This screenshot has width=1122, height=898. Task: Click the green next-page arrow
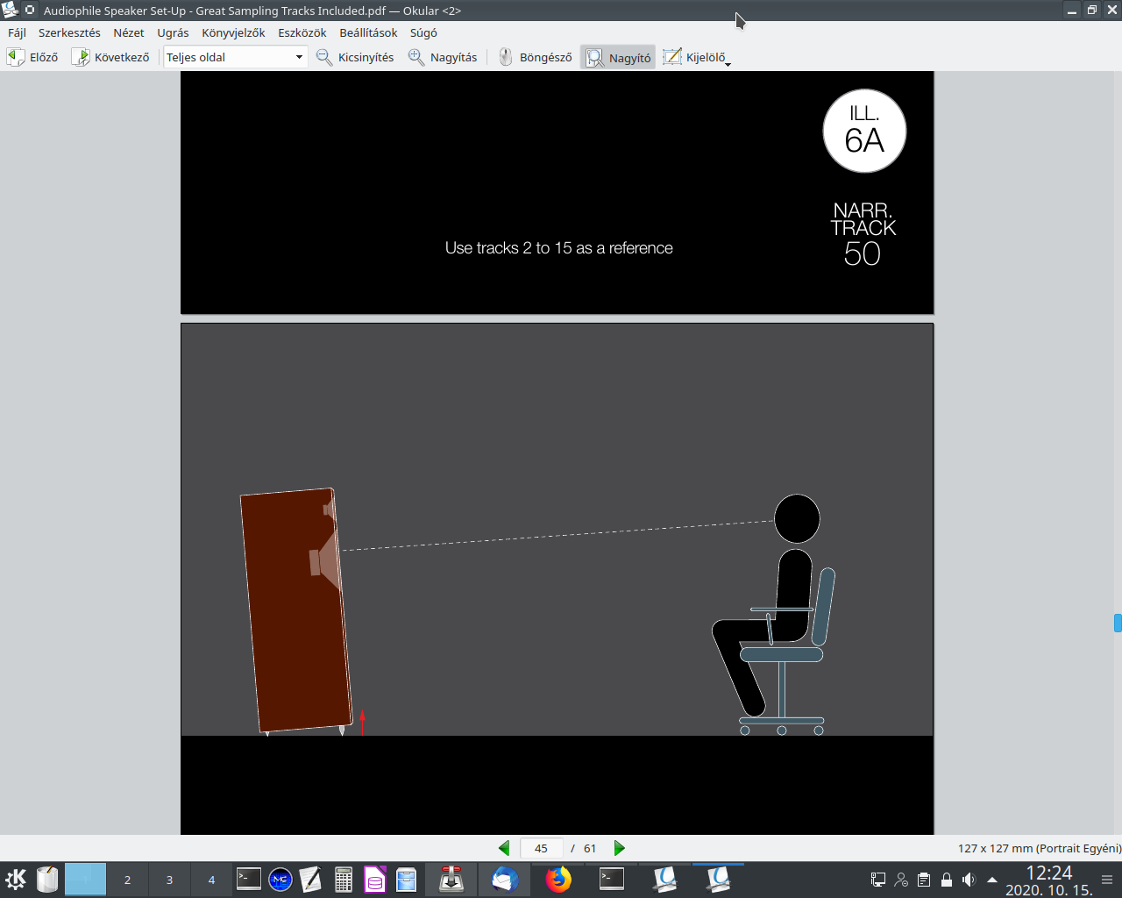[620, 848]
